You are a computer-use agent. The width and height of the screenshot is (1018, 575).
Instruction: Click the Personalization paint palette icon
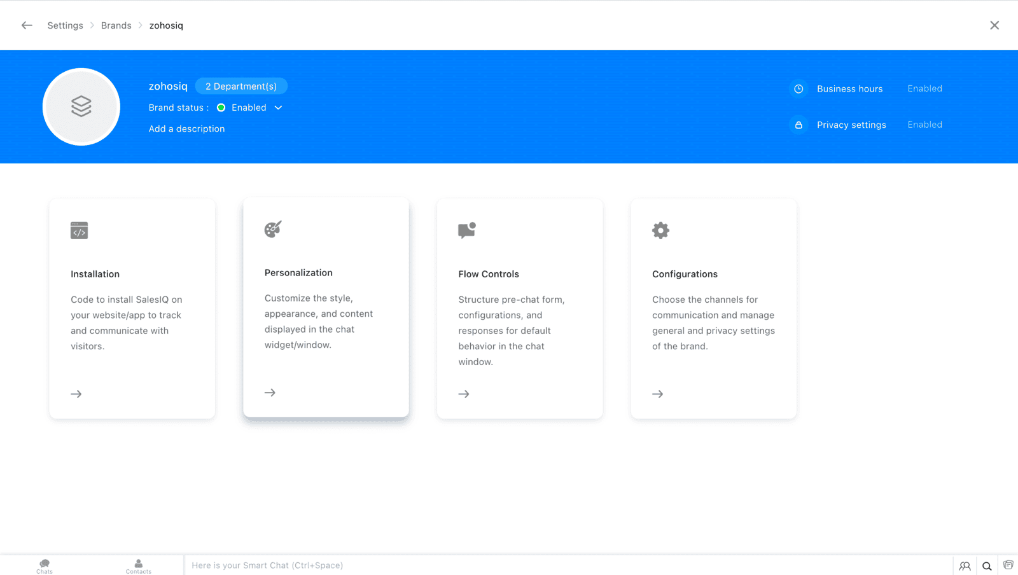point(273,229)
